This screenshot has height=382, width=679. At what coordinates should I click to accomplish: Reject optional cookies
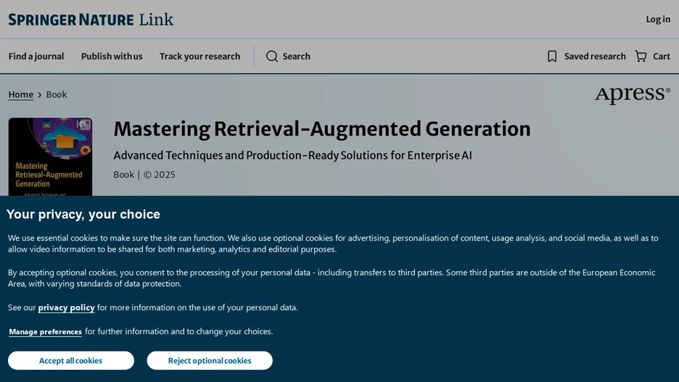[210, 360]
